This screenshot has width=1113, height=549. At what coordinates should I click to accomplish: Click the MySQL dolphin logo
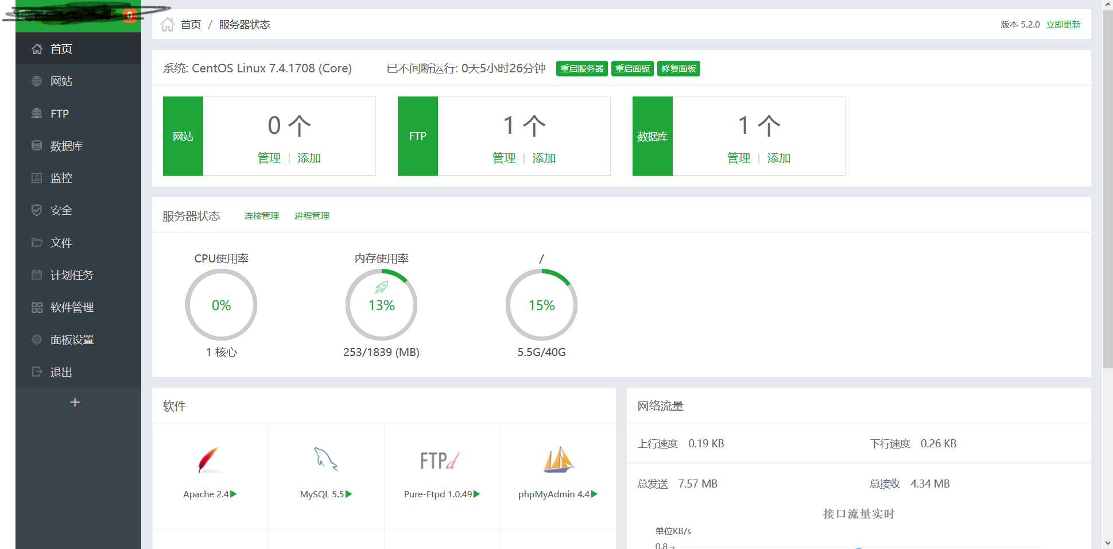(x=325, y=459)
